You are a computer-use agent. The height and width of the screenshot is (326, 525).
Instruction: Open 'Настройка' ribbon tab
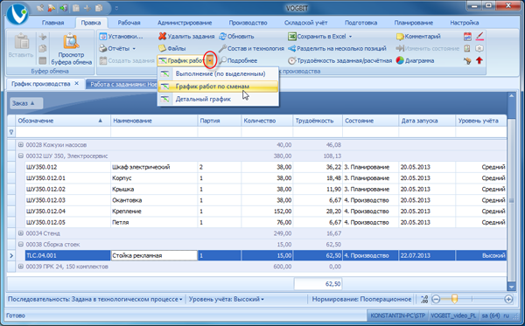pos(465,23)
